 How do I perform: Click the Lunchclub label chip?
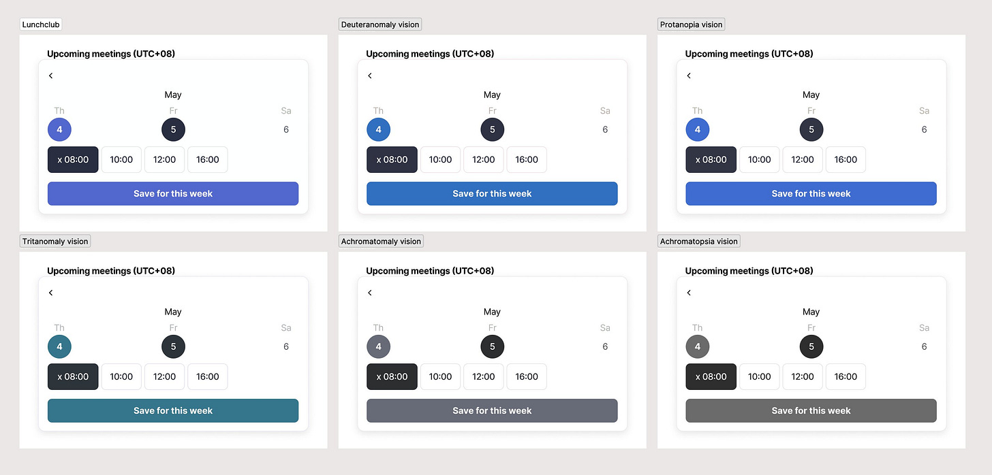tap(40, 24)
